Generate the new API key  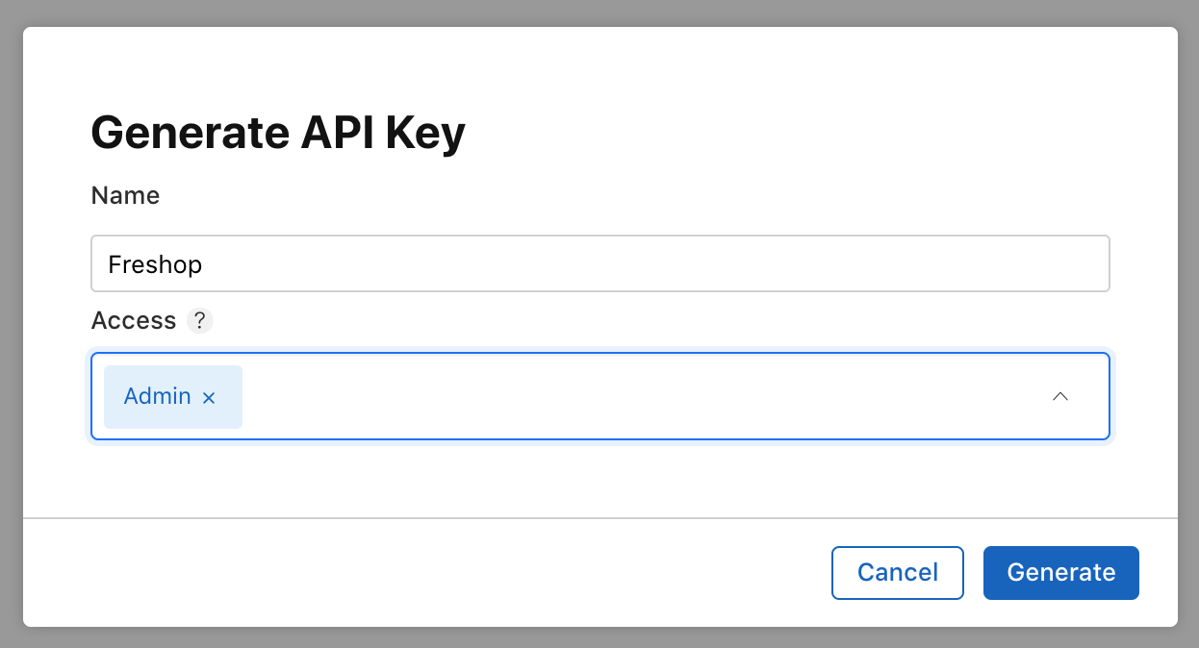(1061, 573)
